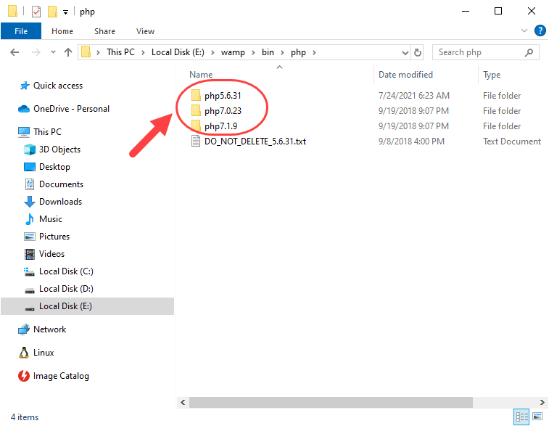Select the php7.1.9 folder name

[221, 126]
